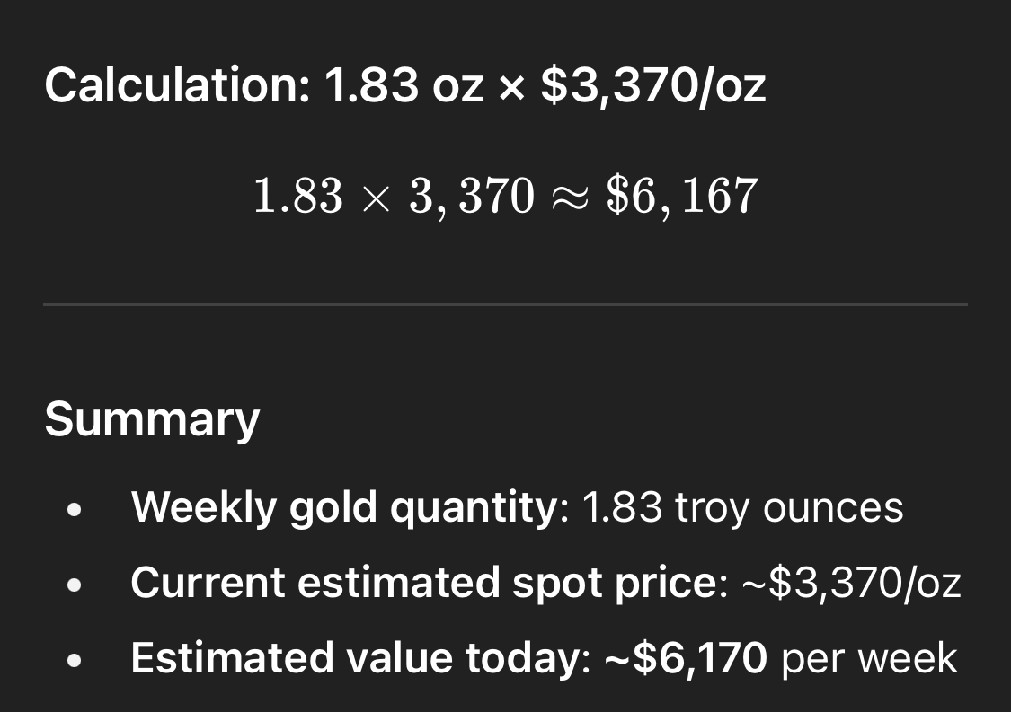The height and width of the screenshot is (712, 1011).
Task: Click "1.83 oz" in the Calculation heading
Action: pyautogui.click(x=404, y=86)
